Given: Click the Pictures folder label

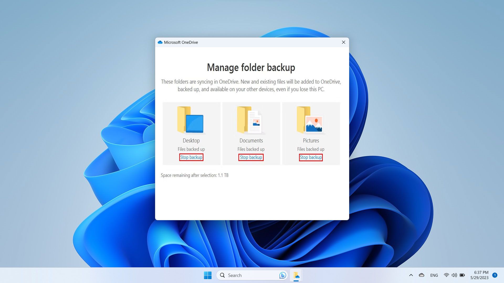Looking at the screenshot, I should tap(311, 140).
